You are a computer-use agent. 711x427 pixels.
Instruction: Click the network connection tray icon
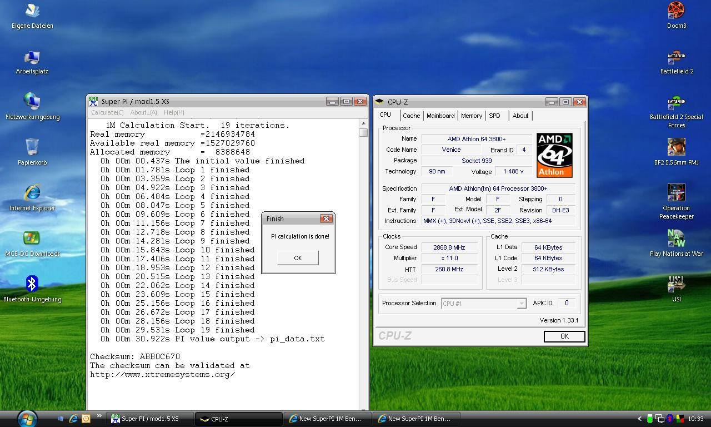[x=659, y=419]
